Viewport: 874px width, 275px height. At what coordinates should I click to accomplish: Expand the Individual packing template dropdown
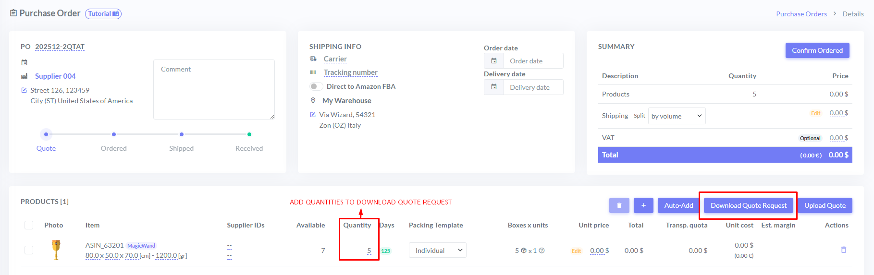(x=437, y=250)
